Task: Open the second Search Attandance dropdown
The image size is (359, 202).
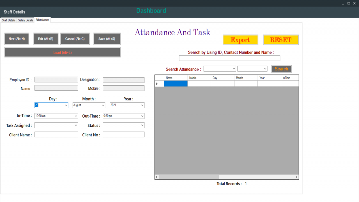Action: (x=252, y=69)
